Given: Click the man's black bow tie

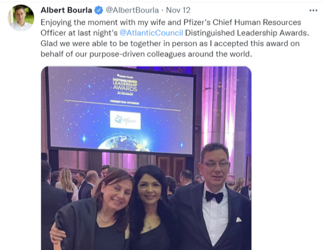Looking at the screenshot, I should [x=214, y=197].
